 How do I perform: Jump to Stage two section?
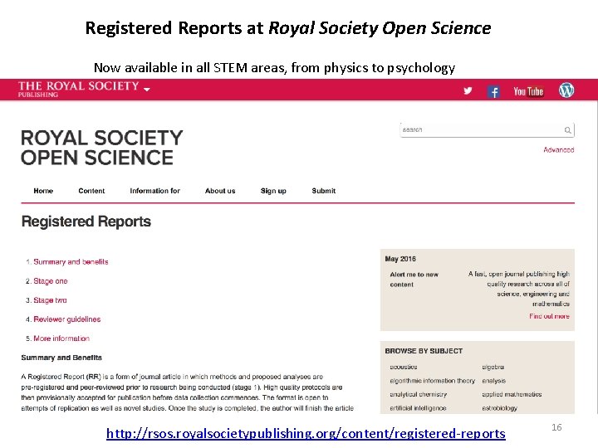(x=50, y=300)
